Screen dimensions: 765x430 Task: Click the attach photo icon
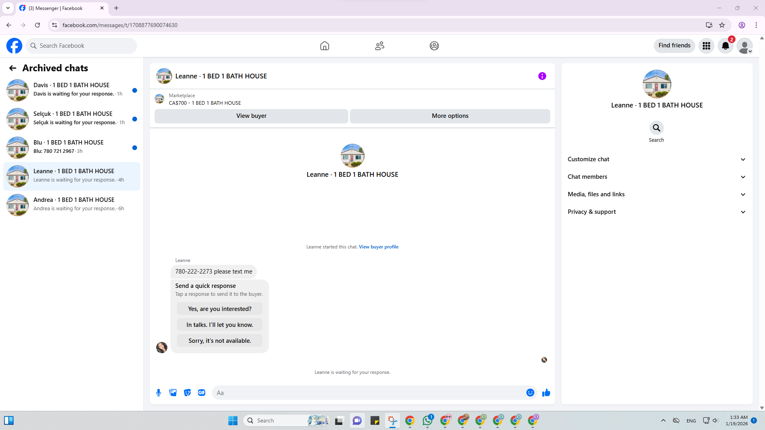tap(173, 393)
